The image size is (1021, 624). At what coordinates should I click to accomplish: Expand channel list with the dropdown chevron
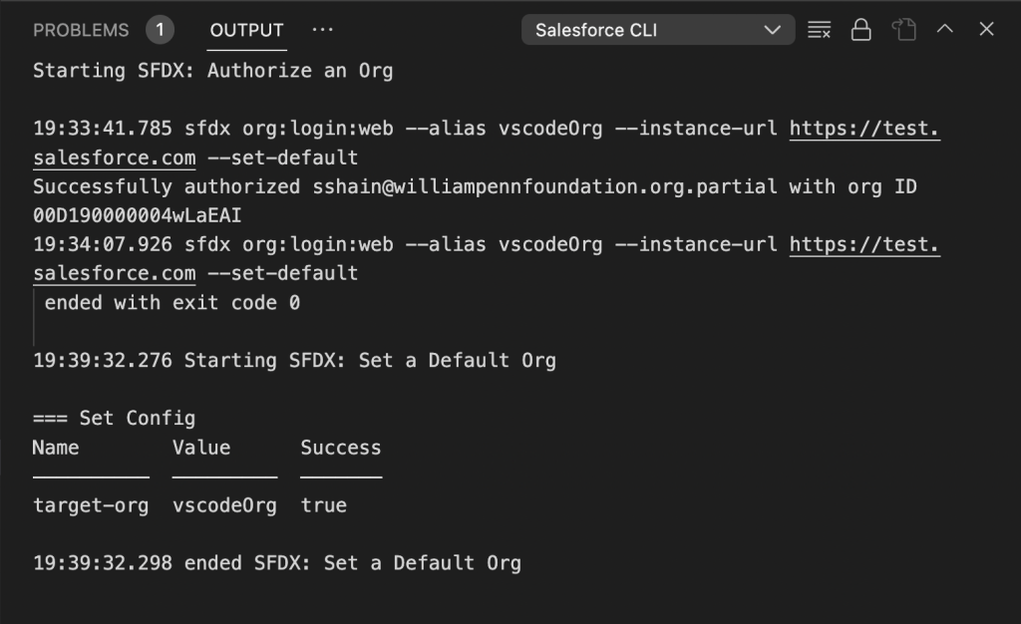click(x=773, y=30)
